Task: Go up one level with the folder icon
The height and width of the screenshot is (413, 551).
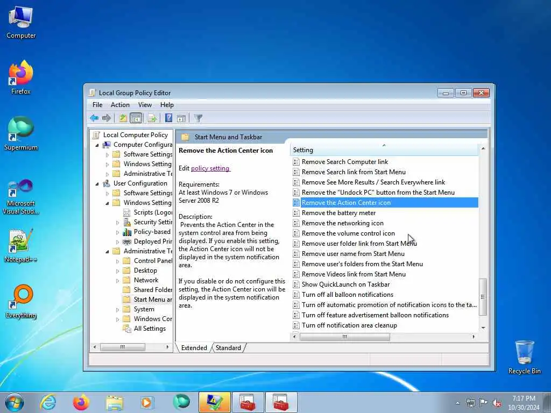Action: pos(123,118)
